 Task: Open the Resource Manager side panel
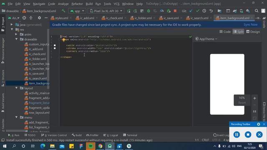tap(3, 51)
